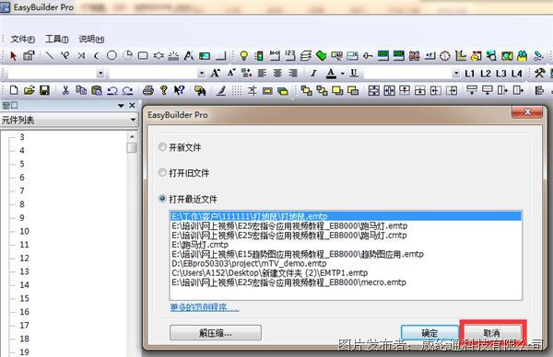Increase font size with large A icon
Screen dimensions: 553x357
(215, 74)
